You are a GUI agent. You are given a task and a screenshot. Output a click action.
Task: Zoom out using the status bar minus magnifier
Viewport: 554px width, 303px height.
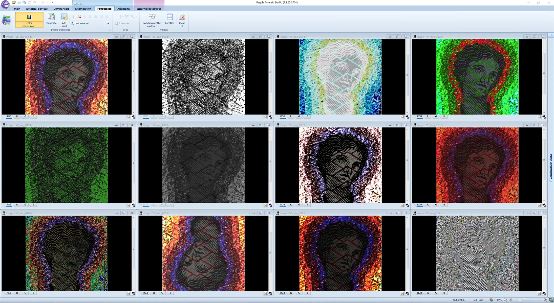[511, 300]
